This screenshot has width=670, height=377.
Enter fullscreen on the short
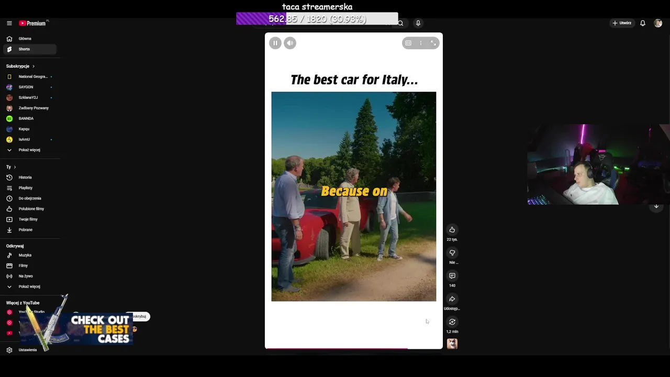433,43
